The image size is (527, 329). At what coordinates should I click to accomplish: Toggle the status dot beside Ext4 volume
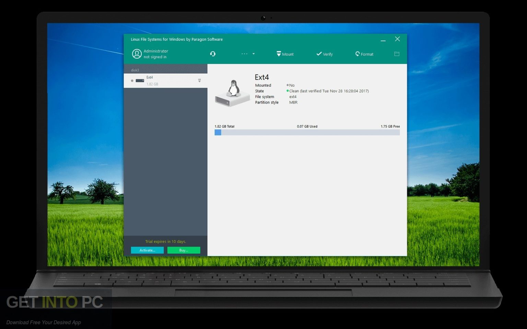pyautogui.click(x=132, y=81)
